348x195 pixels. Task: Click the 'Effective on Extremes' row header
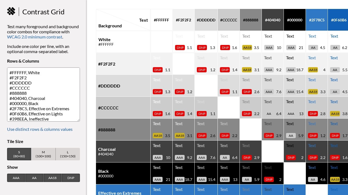coord(123,190)
